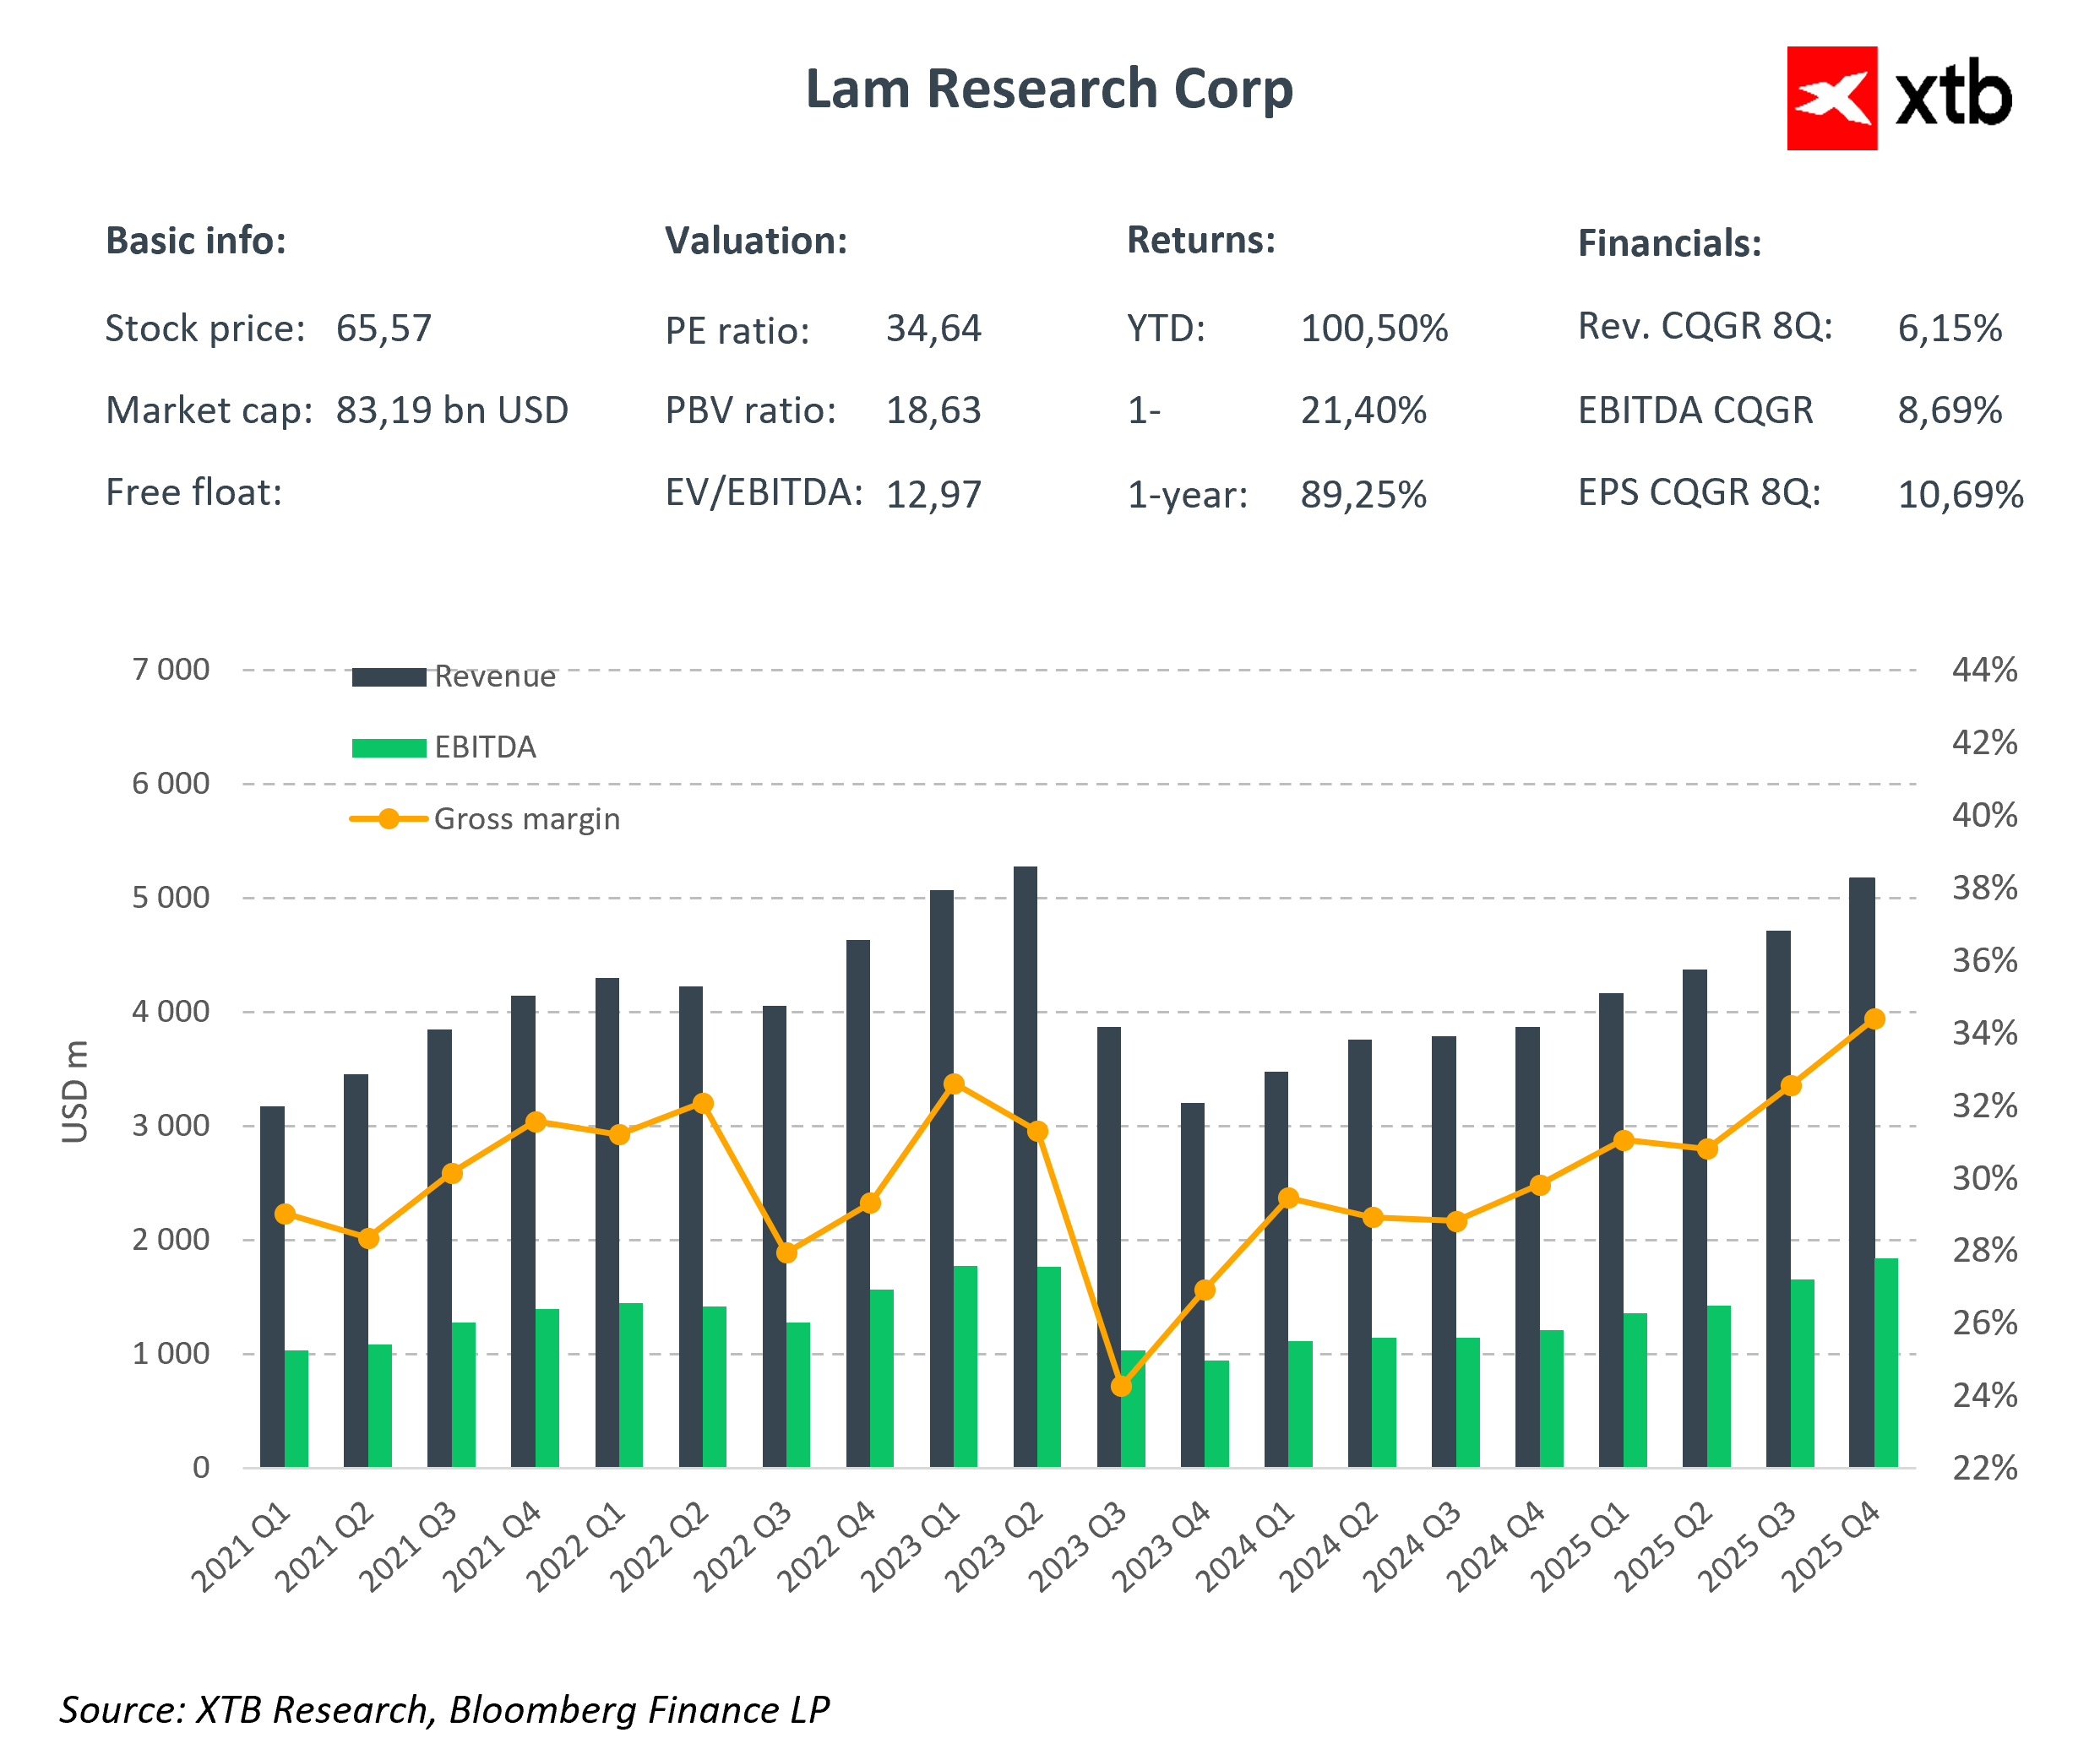Click the EPS CQGR 8Q value

click(1959, 494)
